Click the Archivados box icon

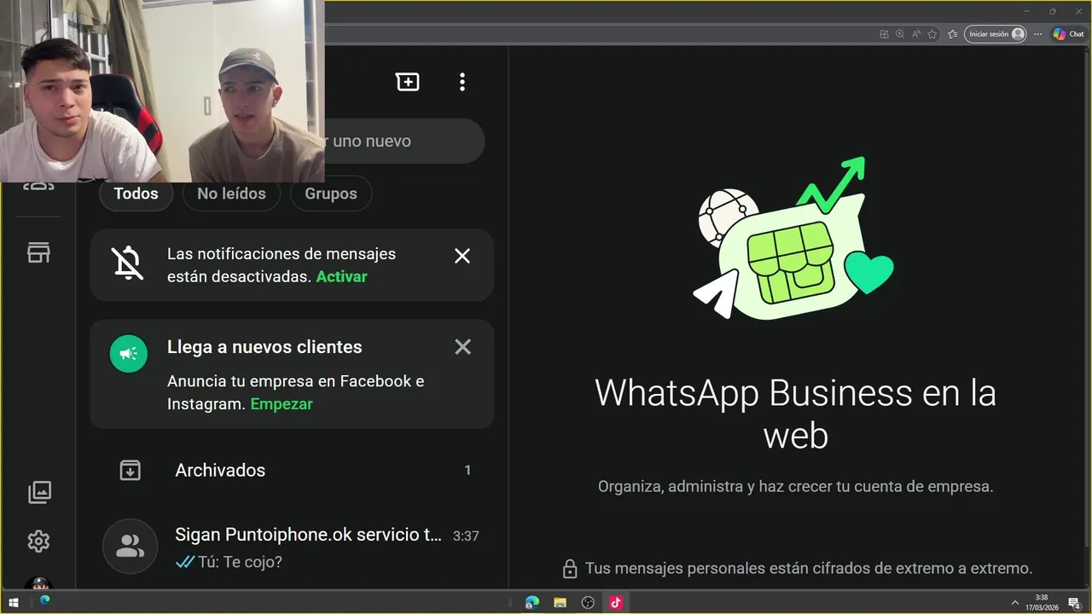tap(130, 470)
